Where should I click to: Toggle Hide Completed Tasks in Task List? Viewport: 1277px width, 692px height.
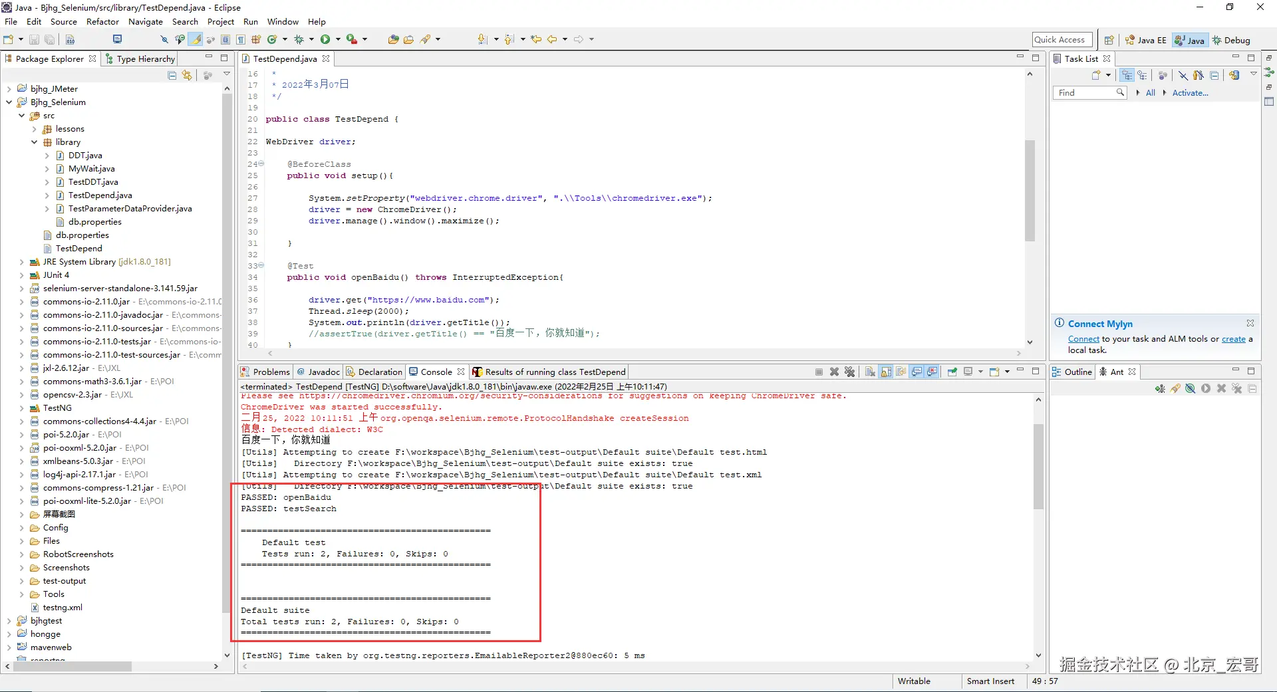pyautogui.click(x=1183, y=75)
